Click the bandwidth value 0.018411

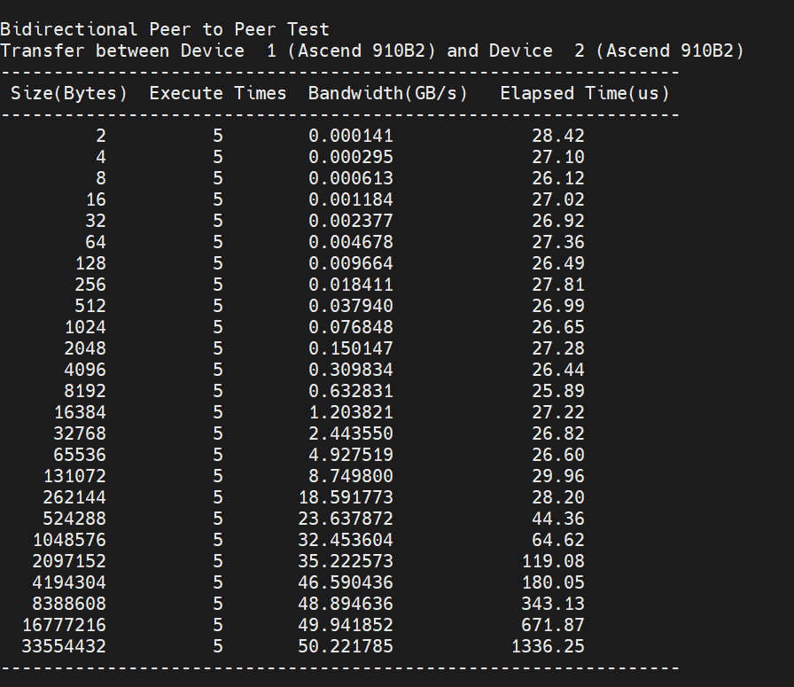(x=350, y=285)
